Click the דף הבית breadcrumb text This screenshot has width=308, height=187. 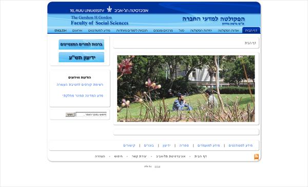(251, 43)
